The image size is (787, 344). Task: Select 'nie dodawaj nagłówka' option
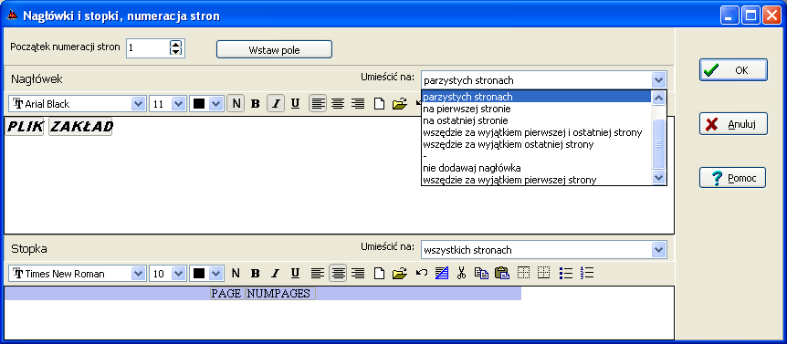536,169
